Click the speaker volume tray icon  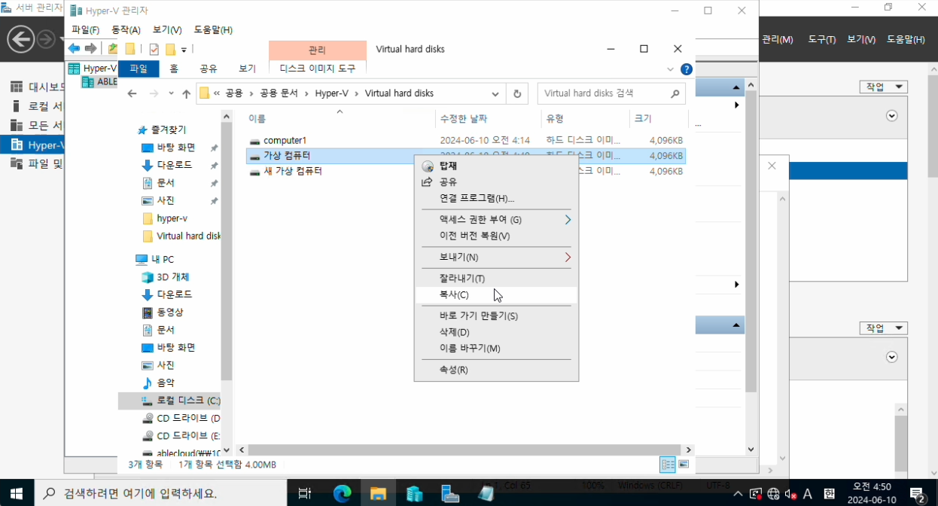click(790, 494)
